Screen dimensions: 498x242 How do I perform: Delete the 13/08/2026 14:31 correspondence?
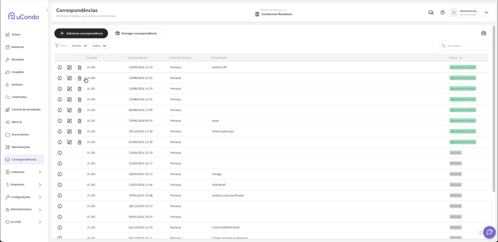79,100
